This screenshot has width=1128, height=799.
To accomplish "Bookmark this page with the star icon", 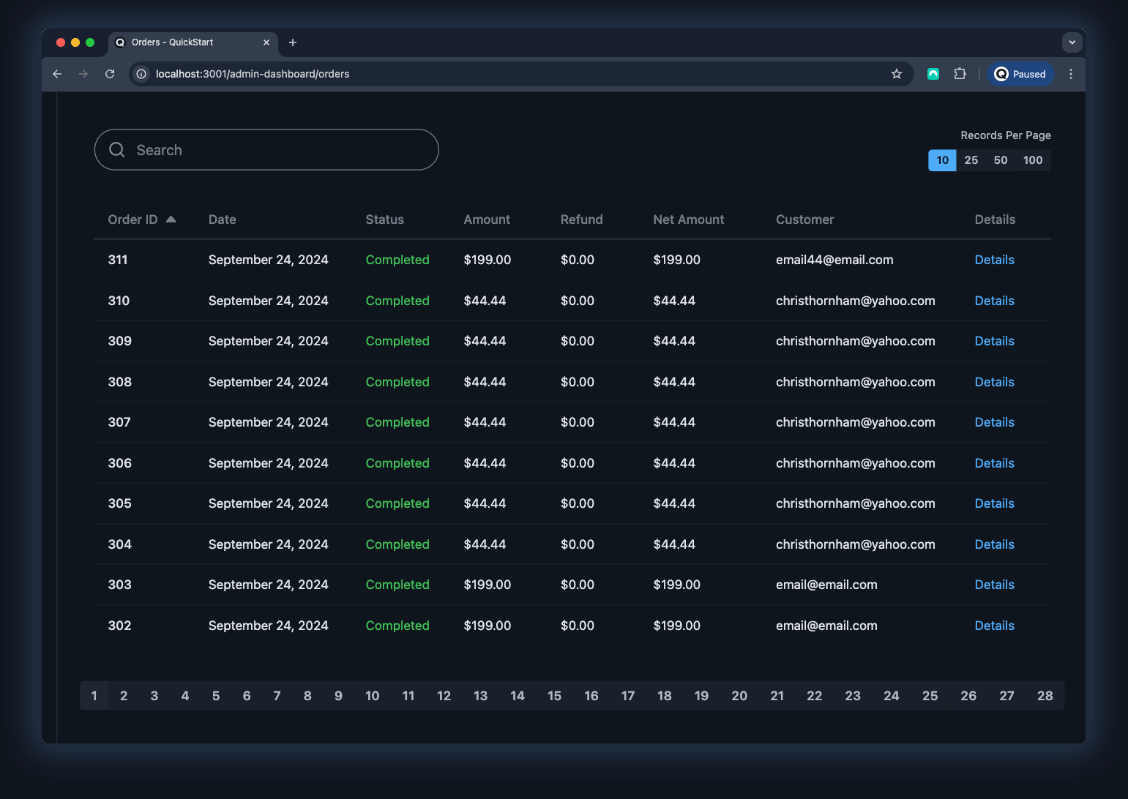I will click(896, 74).
